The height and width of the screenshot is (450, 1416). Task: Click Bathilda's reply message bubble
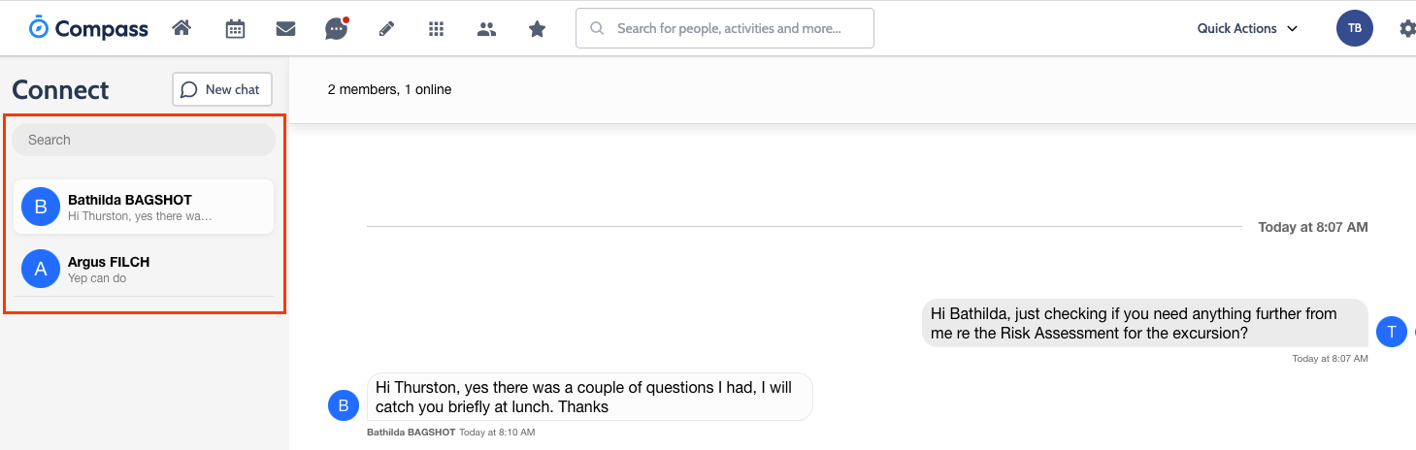click(x=589, y=398)
